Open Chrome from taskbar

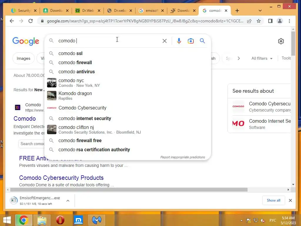[x=24, y=220]
